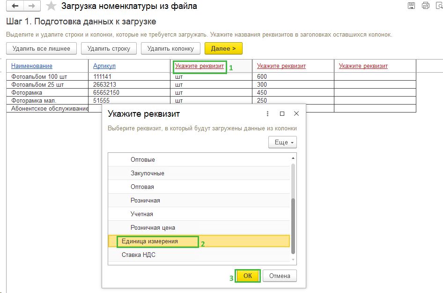Open the Еще dropdown menu

click(282, 142)
